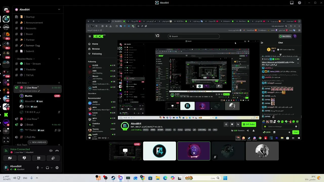Open voice connection signal details icon
Screen dimensions: 324x182
click(x=6, y=151)
